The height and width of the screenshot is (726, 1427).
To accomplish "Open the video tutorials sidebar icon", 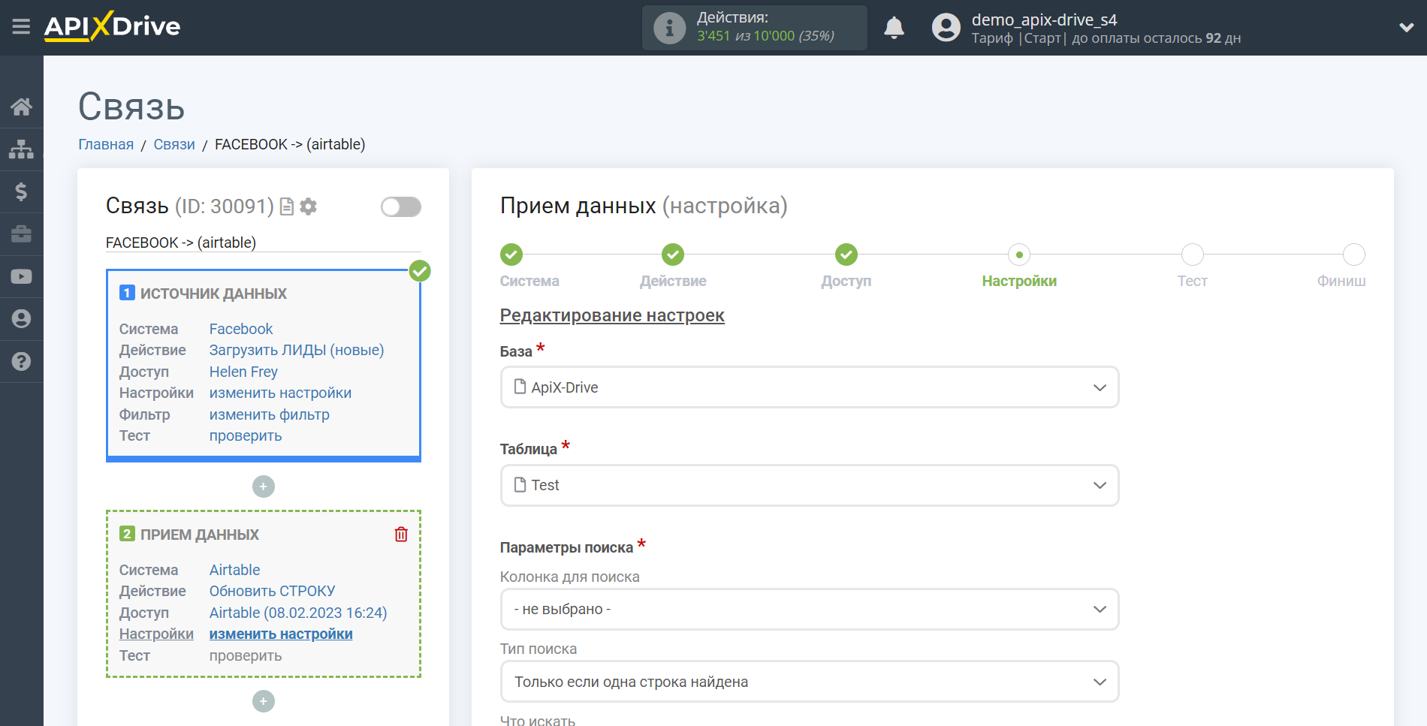I will coord(21,276).
